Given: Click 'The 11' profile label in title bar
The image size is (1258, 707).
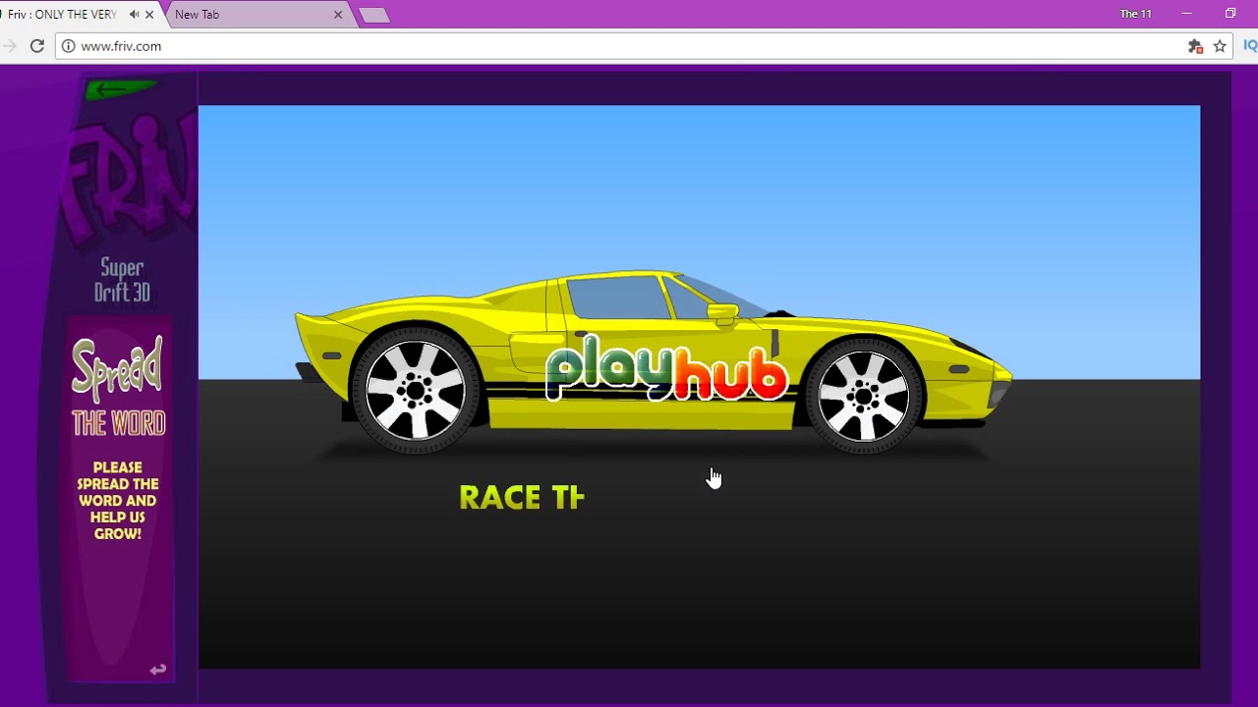Looking at the screenshot, I should tap(1135, 14).
